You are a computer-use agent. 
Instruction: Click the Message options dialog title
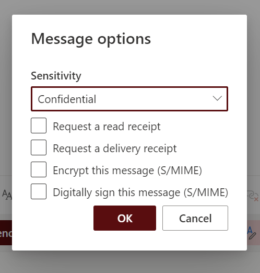[x=91, y=39]
